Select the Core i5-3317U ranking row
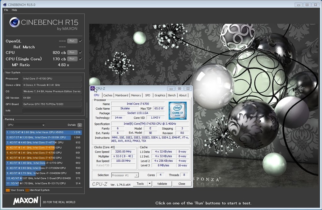Screen dimensions: 322x210 tap(44, 184)
